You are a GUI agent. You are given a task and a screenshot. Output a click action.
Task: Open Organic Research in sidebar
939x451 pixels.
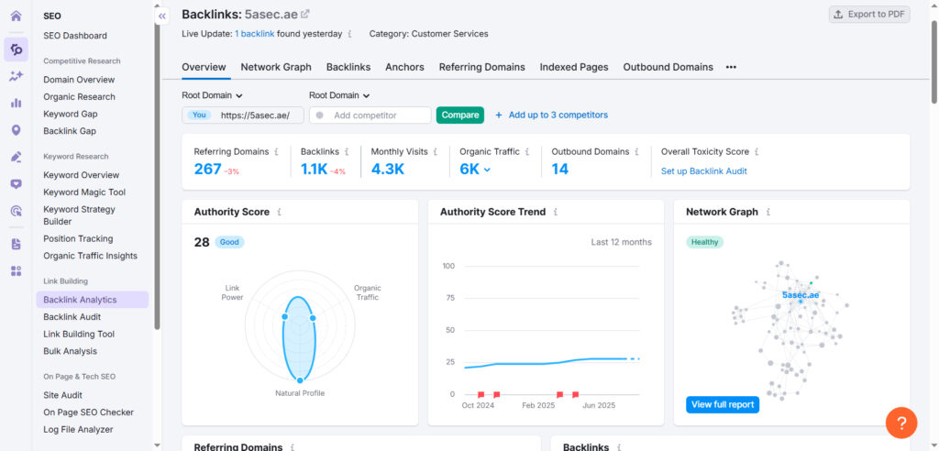click(x=79, y=97)
